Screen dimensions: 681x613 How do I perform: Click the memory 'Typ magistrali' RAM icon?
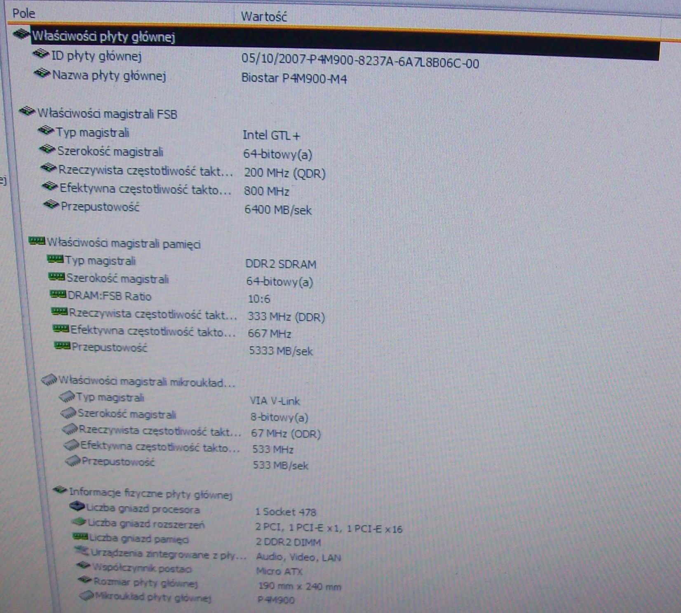(55, 259)
